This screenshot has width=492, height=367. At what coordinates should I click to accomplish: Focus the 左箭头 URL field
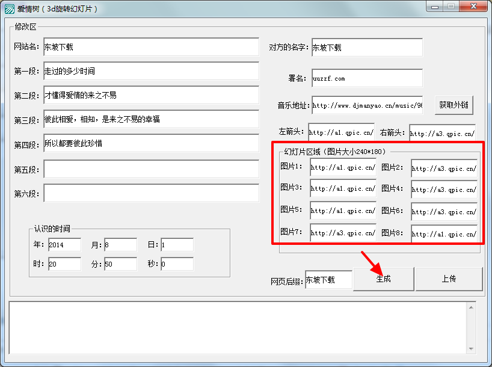(x=341, y=132)
